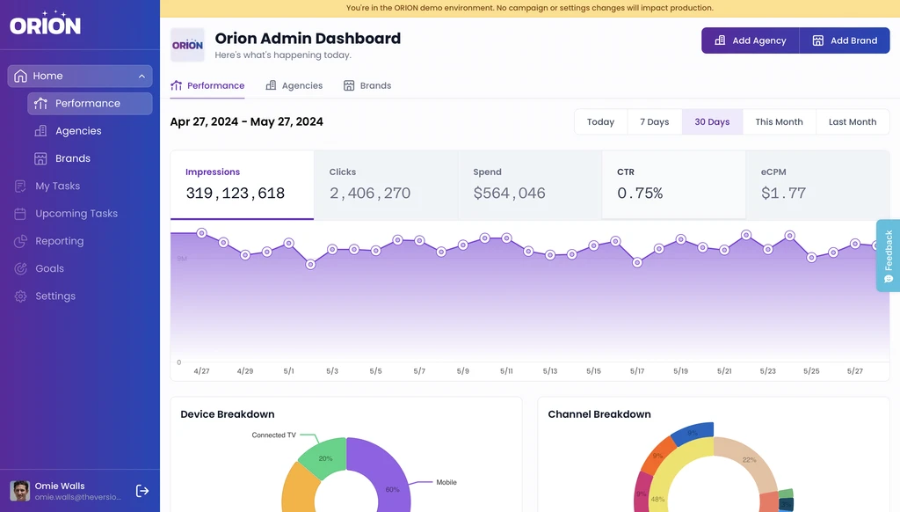Select the CTR metric card
900x512 pixels.
pyautogui.click(x=674, y=185)
